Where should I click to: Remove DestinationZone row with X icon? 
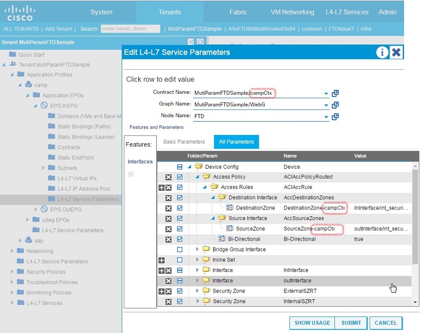[168, 208]
